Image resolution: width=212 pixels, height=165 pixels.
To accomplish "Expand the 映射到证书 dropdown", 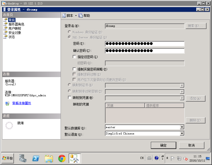I will coord(182,86).
